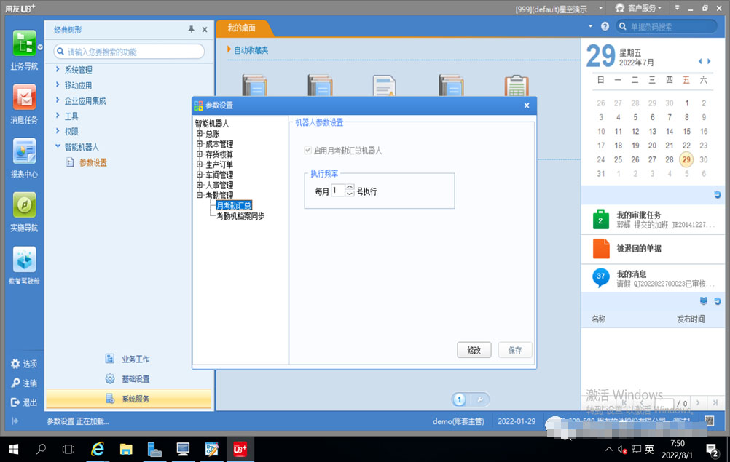This screenshot has height=462, width=730.
Task: Click the 单据条码搜索 search field
Action: [667, 26]
